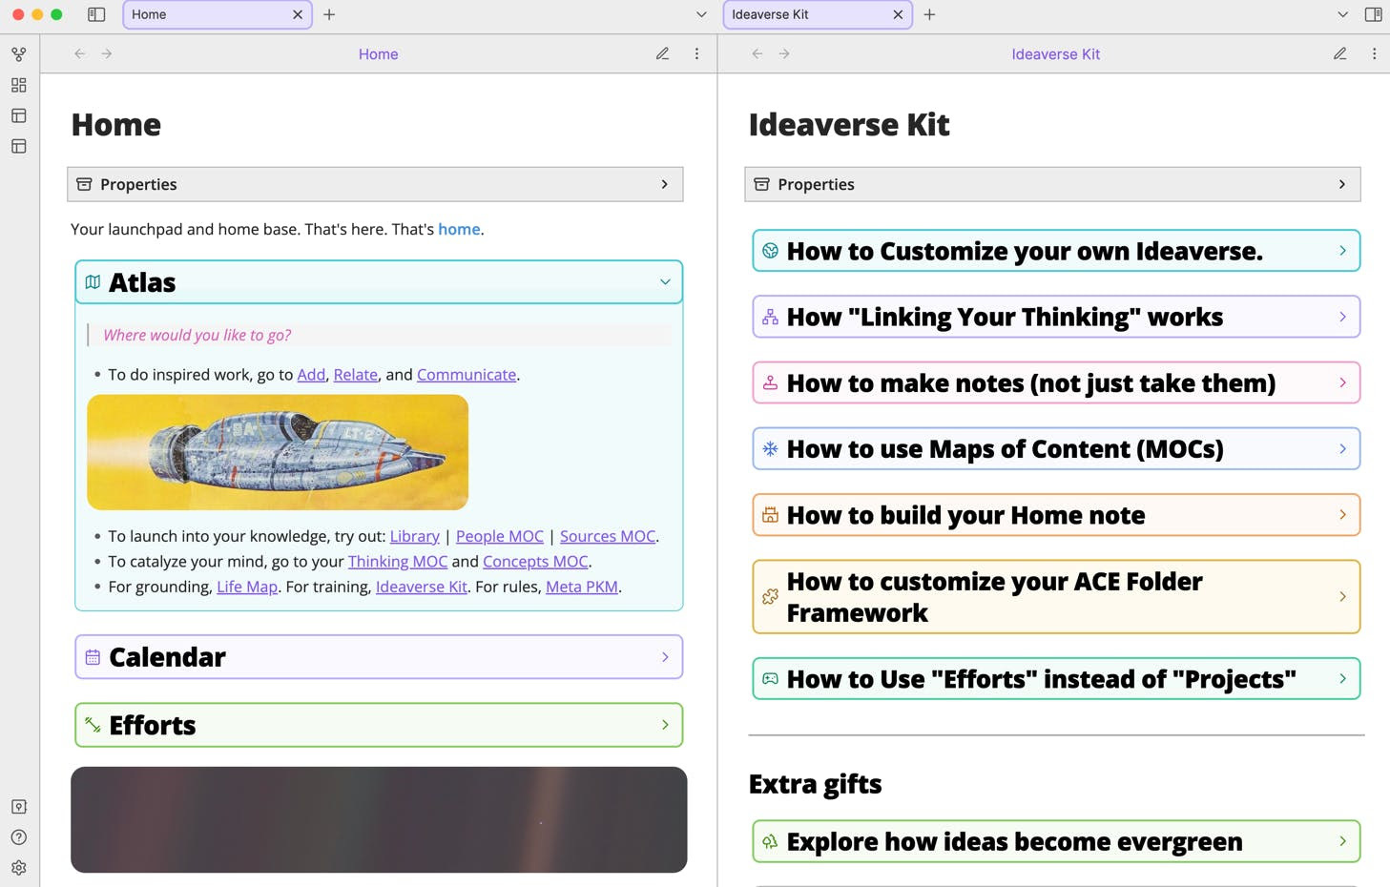1390x887 pixels.
Task: Toggle right sidebar panel icon
Action: [1373, 14]
